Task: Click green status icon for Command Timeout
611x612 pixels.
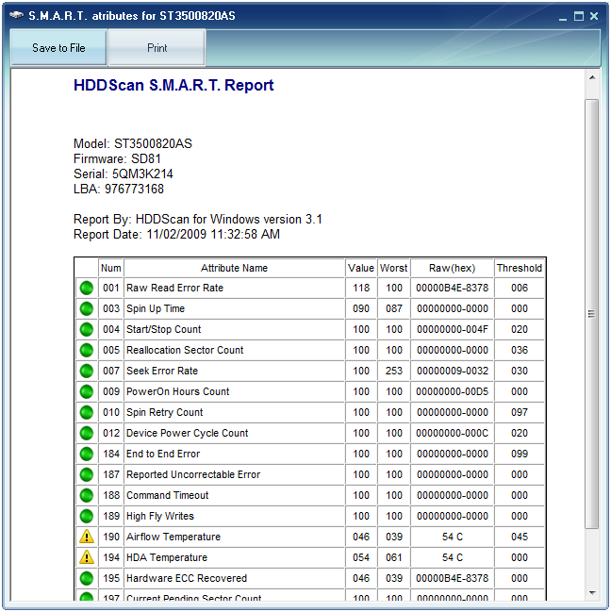Action: tap(87, 495)
